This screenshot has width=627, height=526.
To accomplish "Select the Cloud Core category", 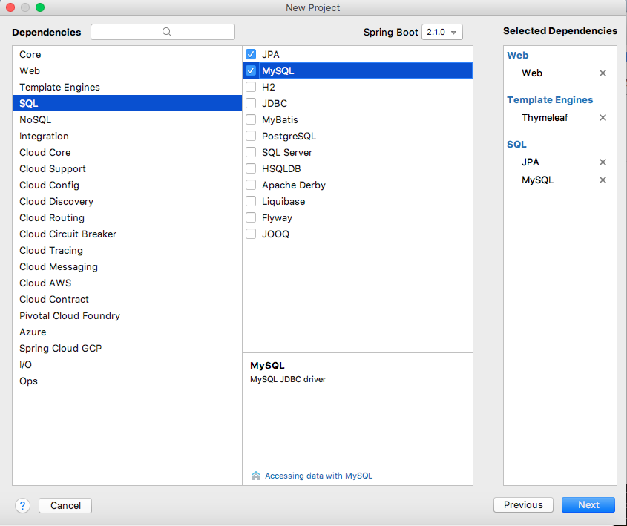I will (127, 152).
